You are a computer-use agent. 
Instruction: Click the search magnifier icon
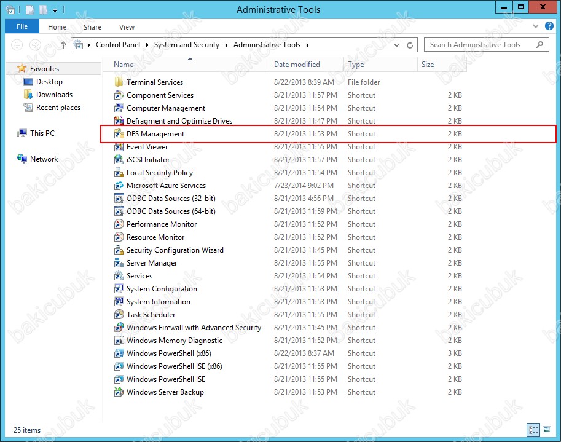[x=540, y=45]
